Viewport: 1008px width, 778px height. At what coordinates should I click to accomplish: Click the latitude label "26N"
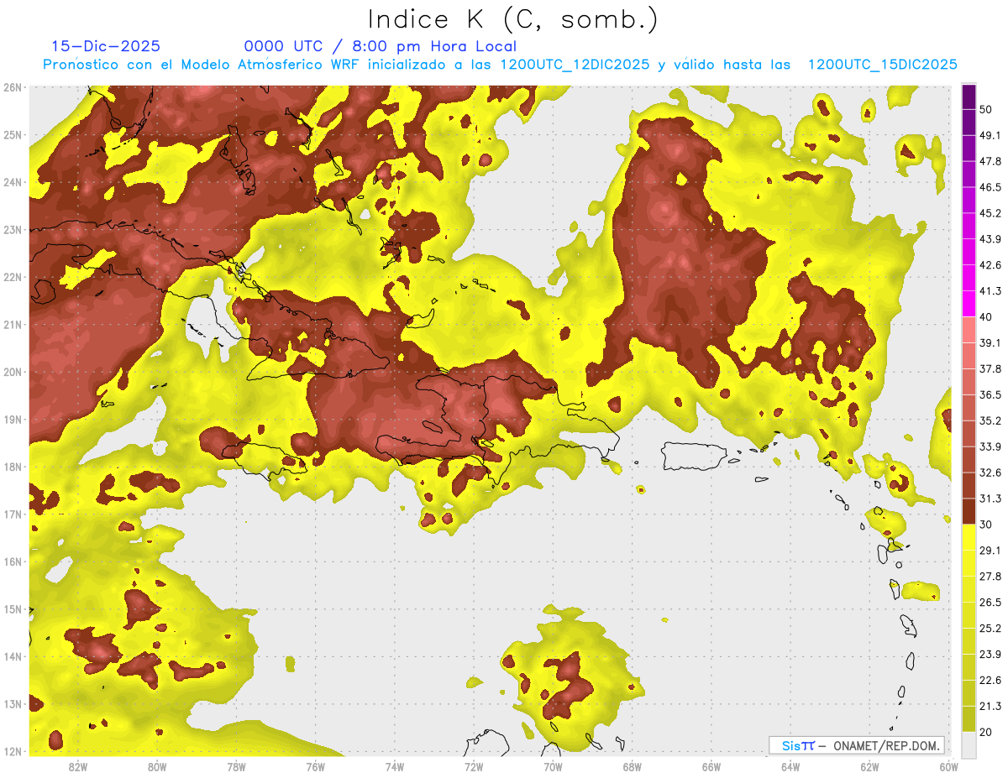click(x=13, y=87)
